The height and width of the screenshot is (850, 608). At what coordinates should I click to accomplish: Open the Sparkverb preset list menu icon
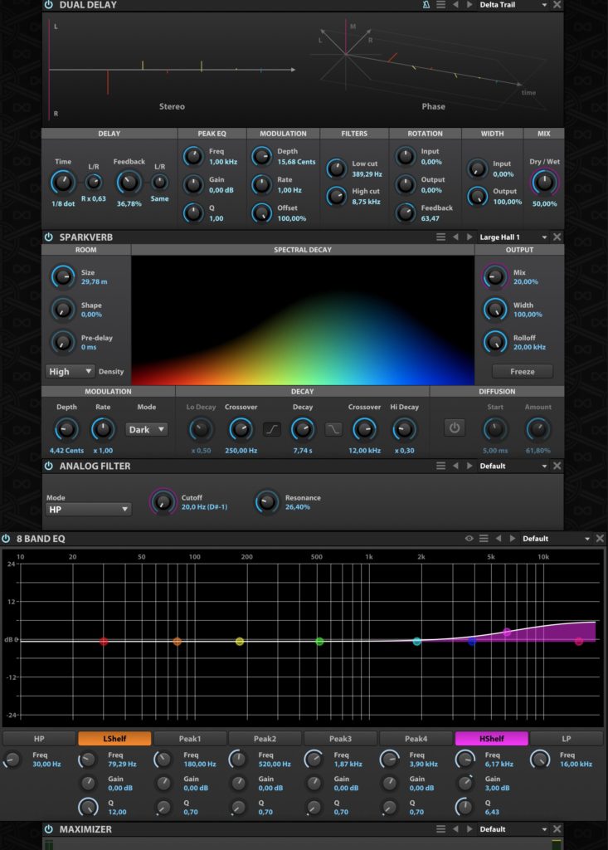tap(441, 237)
